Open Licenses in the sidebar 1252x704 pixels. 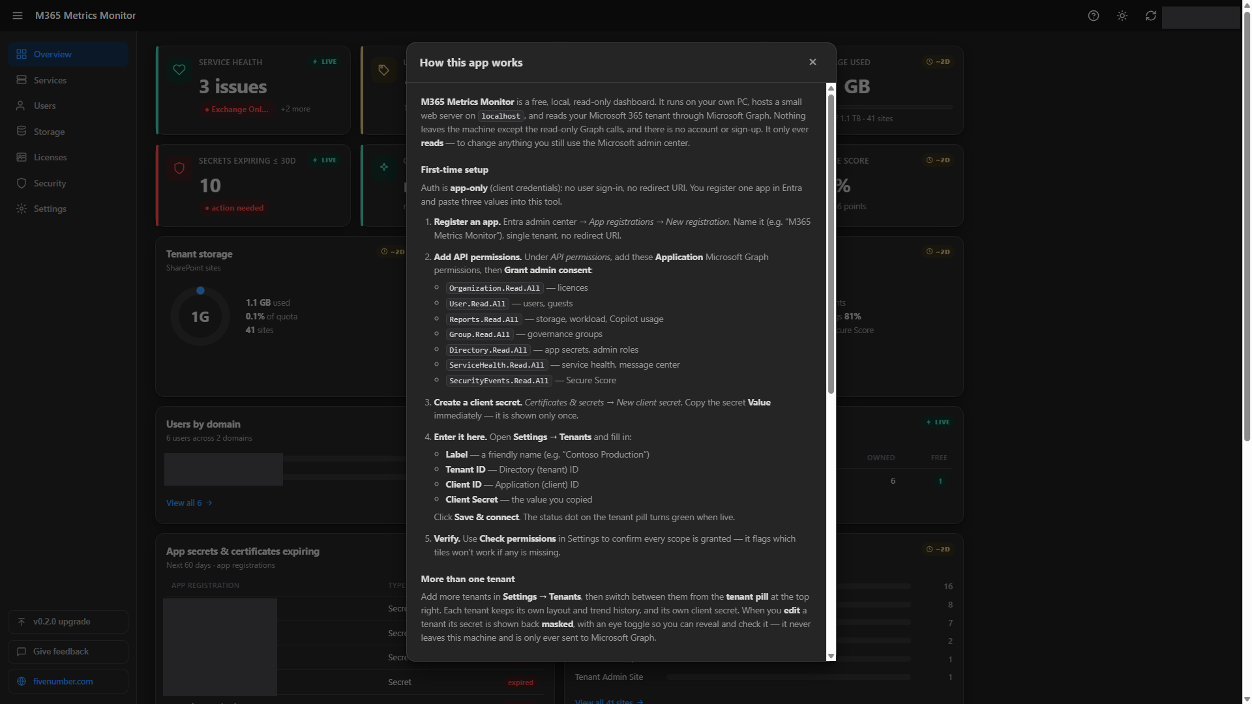tap(68, 157)
